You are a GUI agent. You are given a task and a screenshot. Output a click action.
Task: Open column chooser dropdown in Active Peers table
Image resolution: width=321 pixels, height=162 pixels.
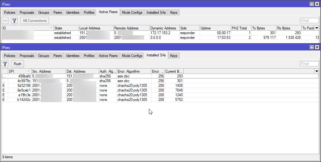click(x=317, y=28)
